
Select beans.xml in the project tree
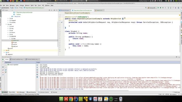click(x=15, y=40)
